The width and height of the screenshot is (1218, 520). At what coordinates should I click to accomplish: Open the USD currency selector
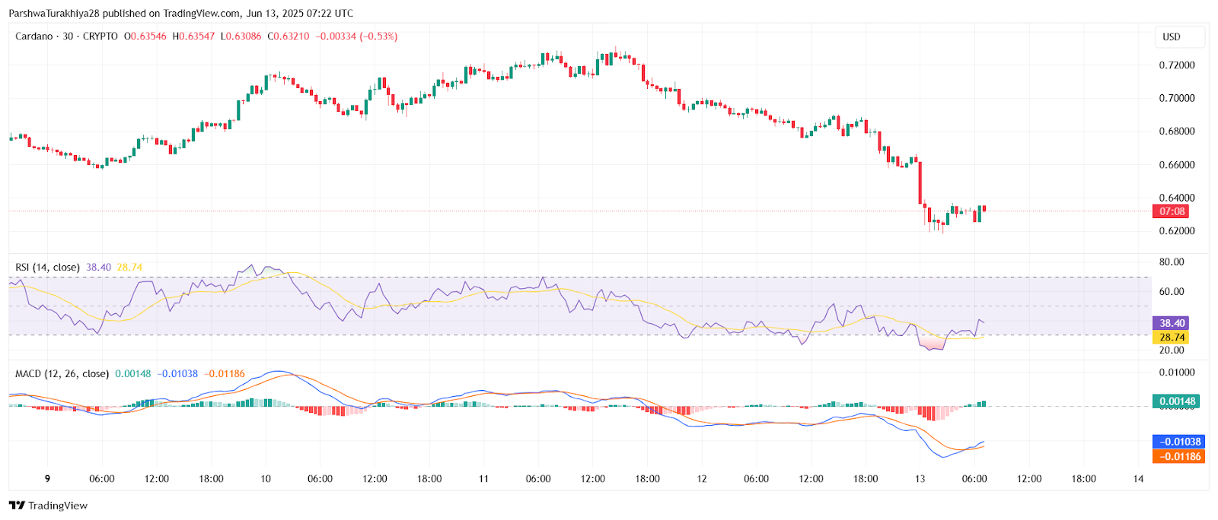(x=1172, y=36)
